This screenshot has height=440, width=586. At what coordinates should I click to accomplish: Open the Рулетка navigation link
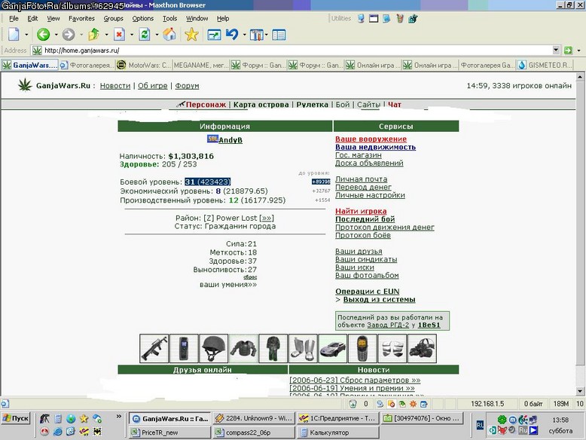point(312,105)
